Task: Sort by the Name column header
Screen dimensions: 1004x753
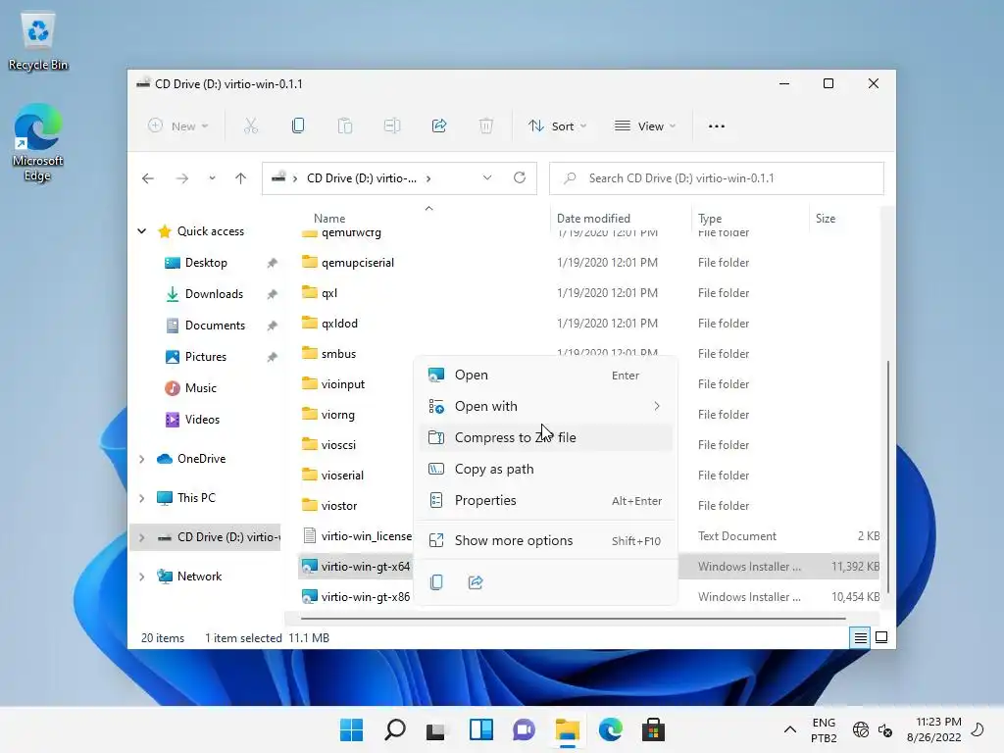Action: (329, 219)
